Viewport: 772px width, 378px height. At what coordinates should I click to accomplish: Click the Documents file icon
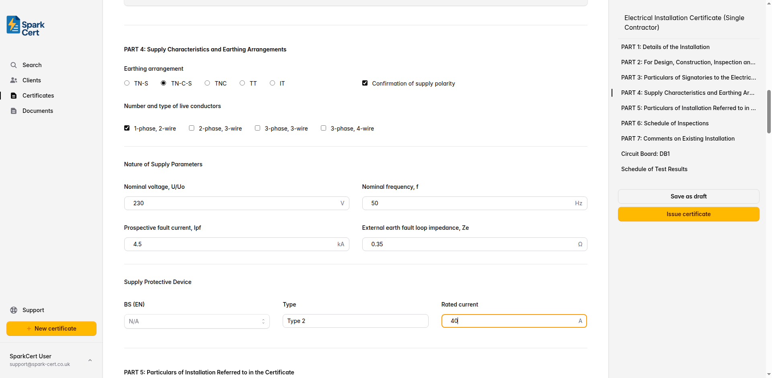(14, 111)
